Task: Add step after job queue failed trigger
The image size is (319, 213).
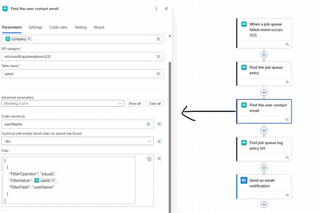Action: tap(264, 55)
